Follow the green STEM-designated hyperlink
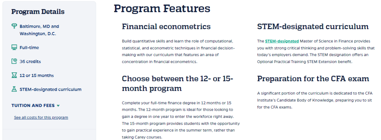Image resolution: width=381 pixels, height=140 pixels. [x=282, y=41]
